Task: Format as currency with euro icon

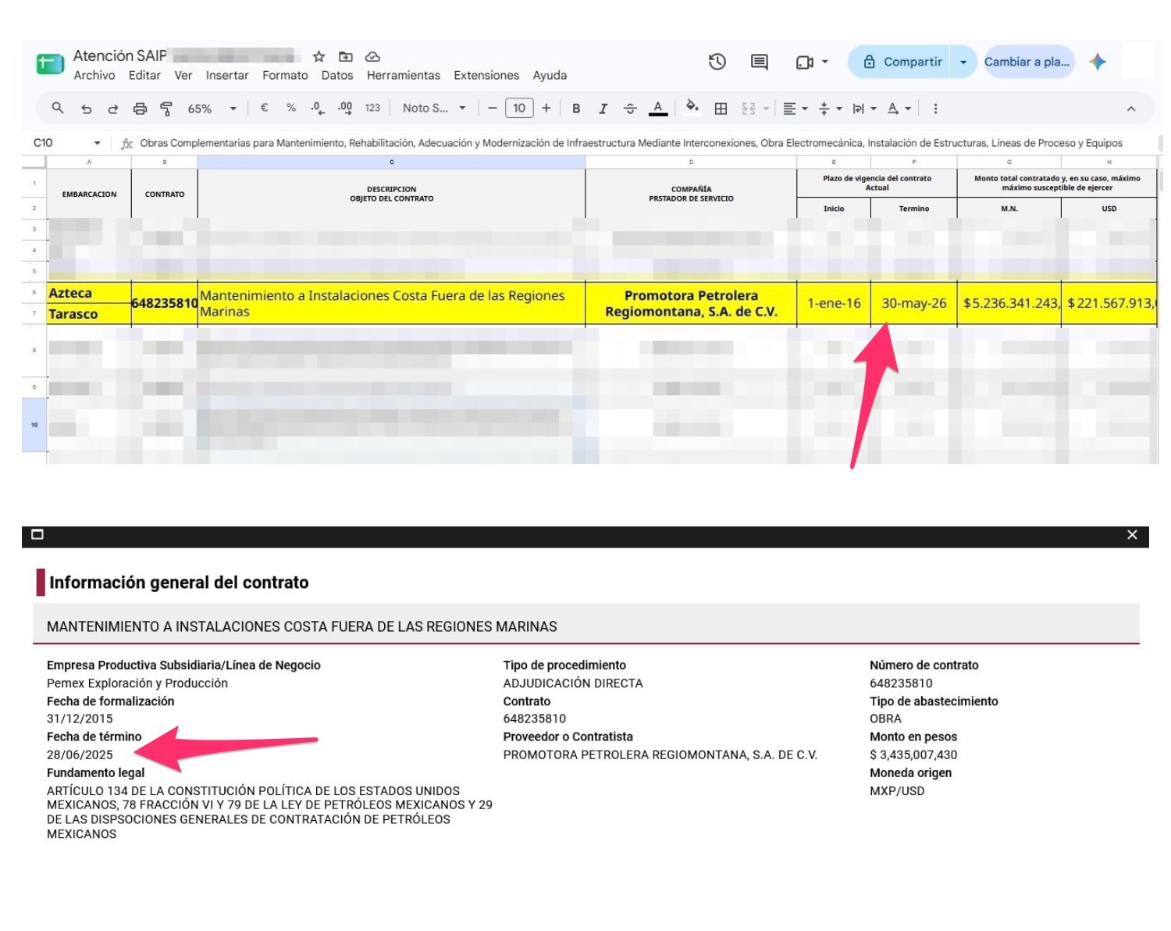Action: coord(264,108)
